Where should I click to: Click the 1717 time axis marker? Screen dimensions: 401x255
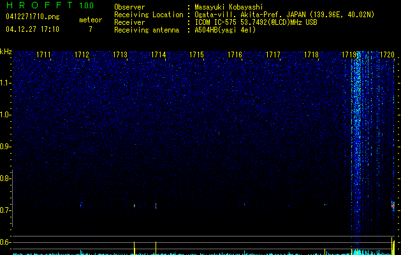pos(273,55)
